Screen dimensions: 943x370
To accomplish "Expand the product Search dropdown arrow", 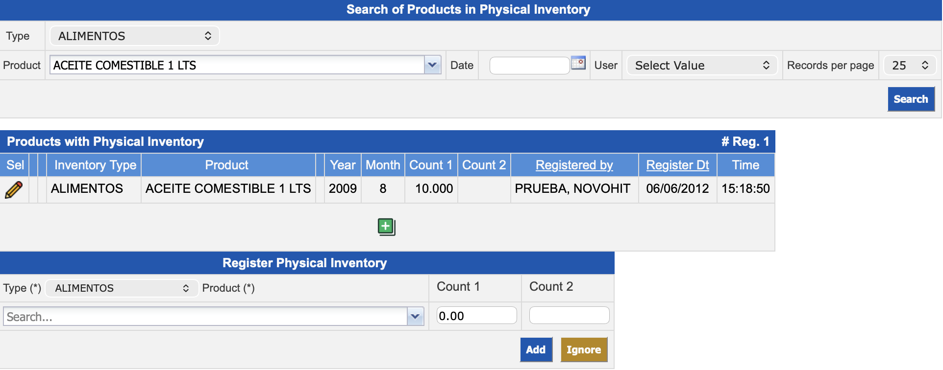I will [x=415, y=317].
